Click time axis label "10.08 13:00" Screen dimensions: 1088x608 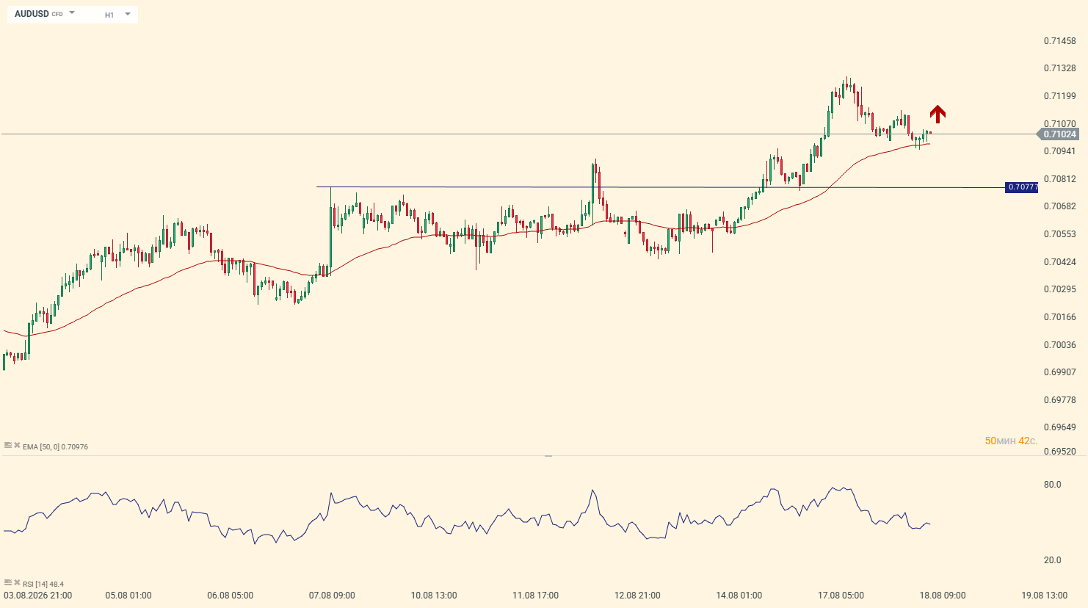click(x=434, y=596)
